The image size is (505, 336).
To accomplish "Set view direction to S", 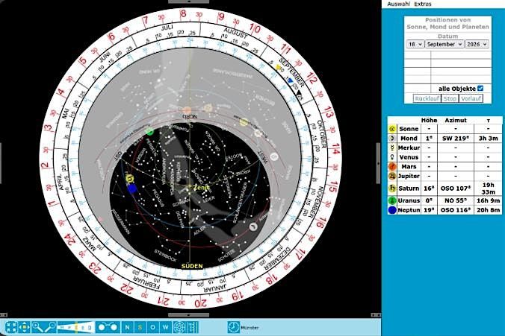I will point(140,327).
